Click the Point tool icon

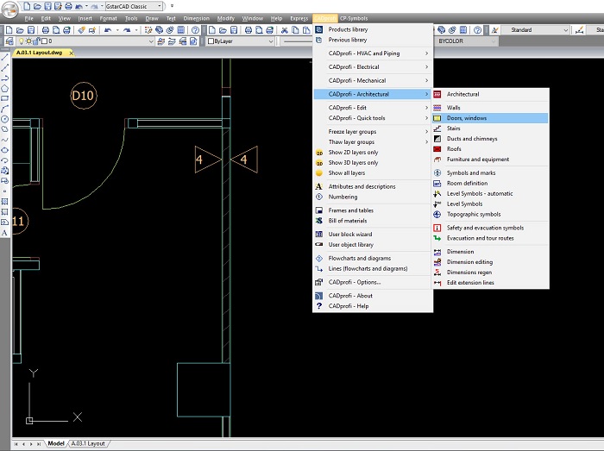[4, 191]
